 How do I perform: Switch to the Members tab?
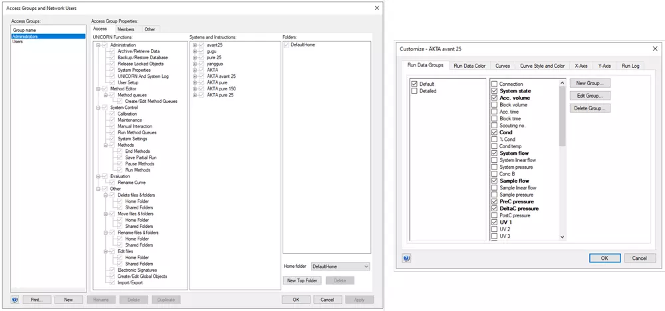point(126,29)
